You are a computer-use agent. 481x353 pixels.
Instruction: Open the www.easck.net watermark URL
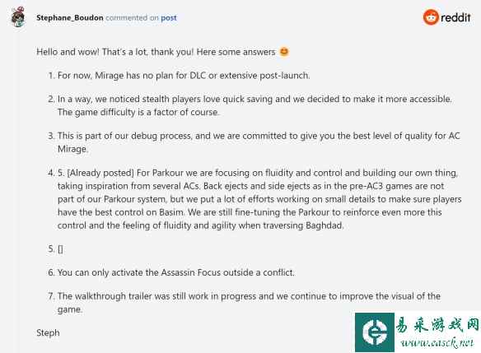point(437,342)
